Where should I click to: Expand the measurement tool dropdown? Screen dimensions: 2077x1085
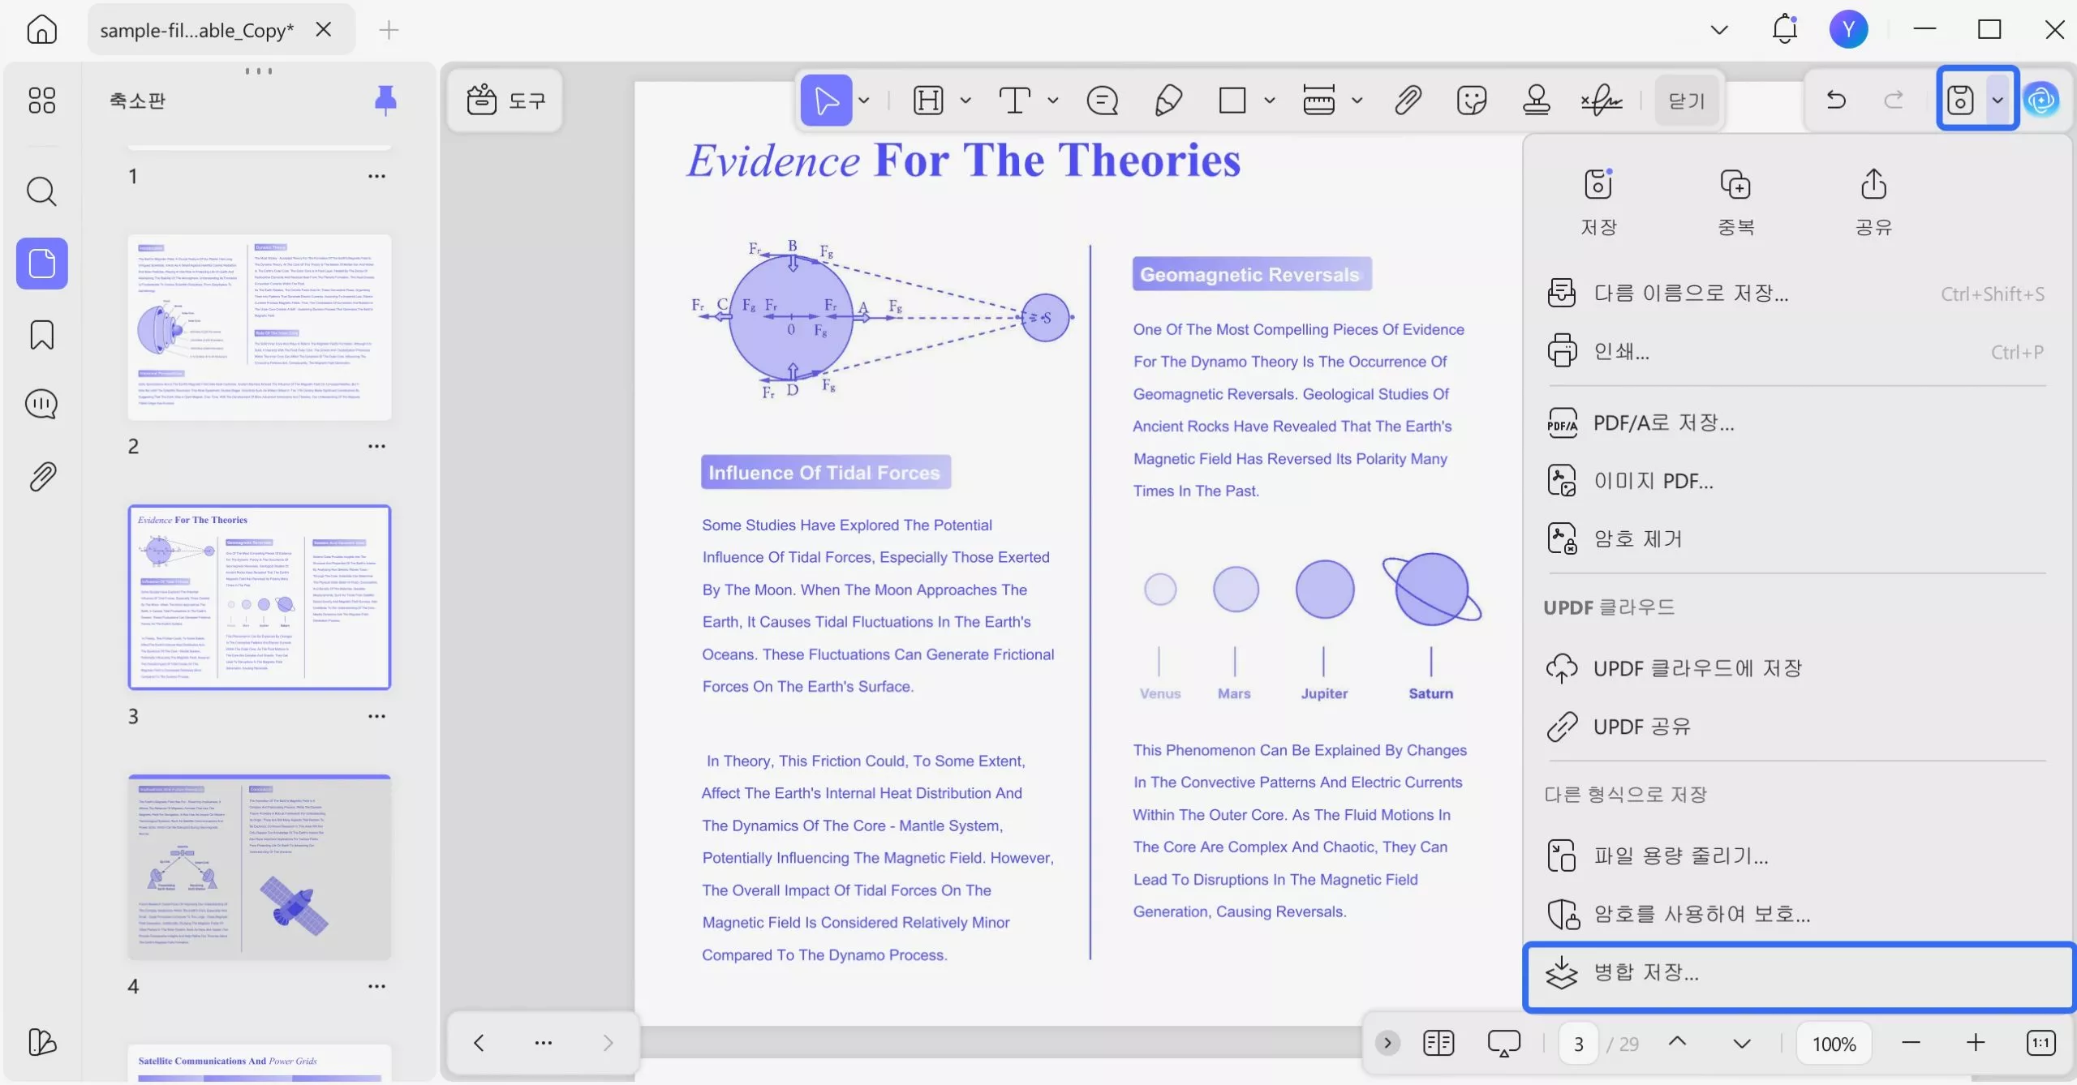pos(1357,101)
